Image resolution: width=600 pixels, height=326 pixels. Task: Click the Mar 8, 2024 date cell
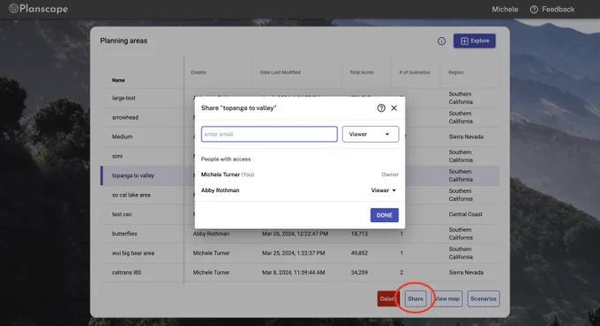click(294, 272)
